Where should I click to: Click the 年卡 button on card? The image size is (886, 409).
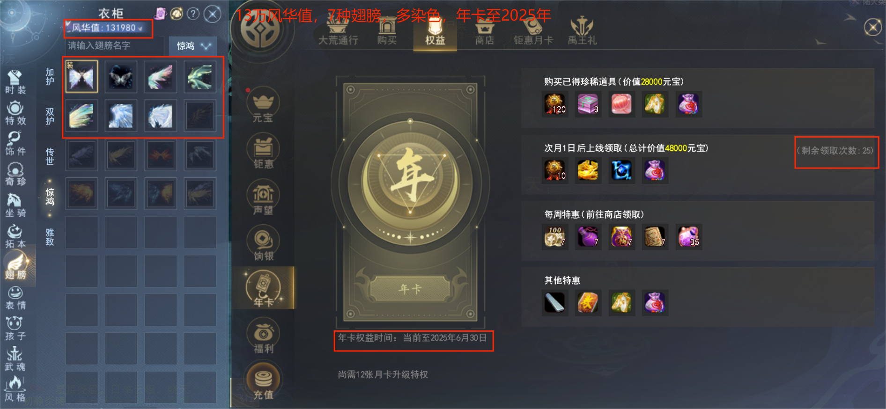[x=410, y=289]
